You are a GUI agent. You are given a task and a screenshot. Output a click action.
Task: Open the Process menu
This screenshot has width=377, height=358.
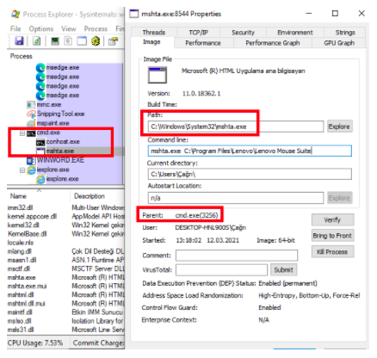96,28
